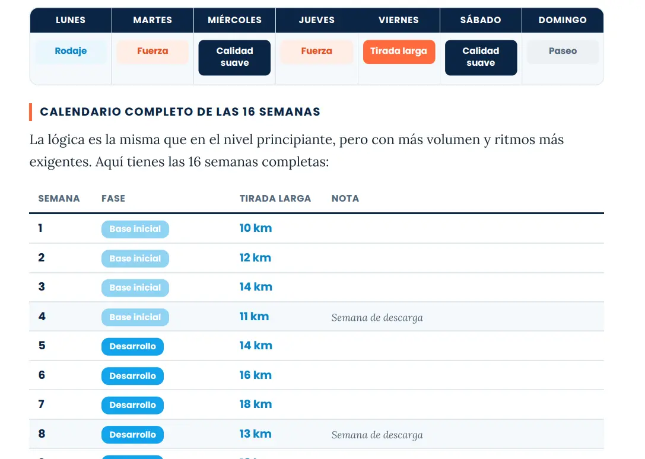Viewport: 645px width, 459px height.
Task: Click the paragraph starting 'La lógica es la misma'
Action: tap(296, 151)
